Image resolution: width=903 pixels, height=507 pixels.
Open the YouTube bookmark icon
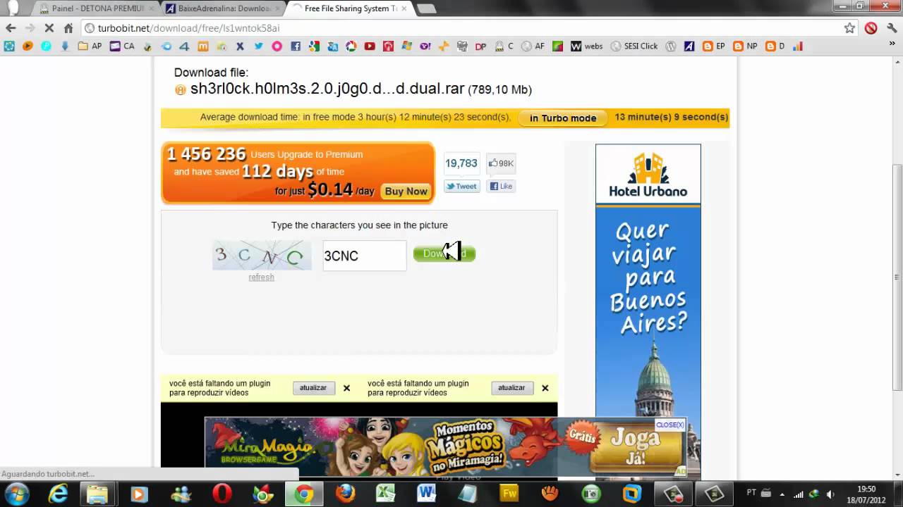[370, 46]
